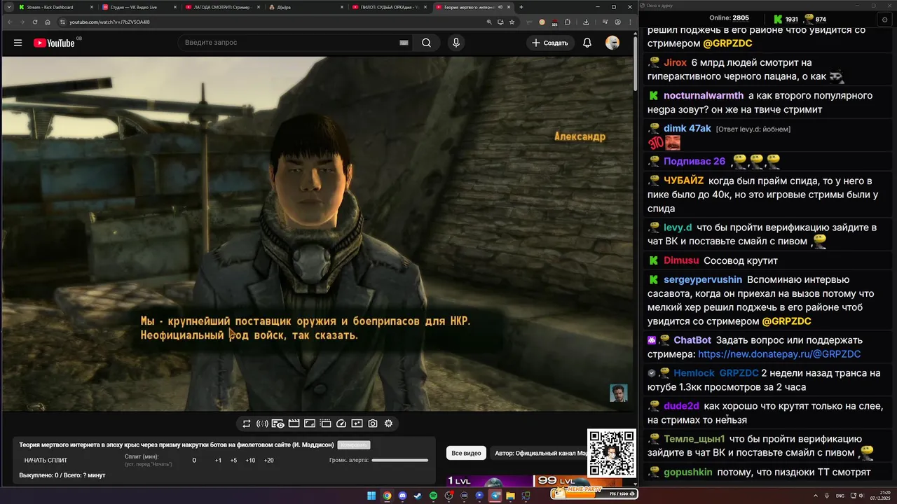Click НАЧАТЬ СПЛИТ button
897x504 pixels.
[46, 461]
